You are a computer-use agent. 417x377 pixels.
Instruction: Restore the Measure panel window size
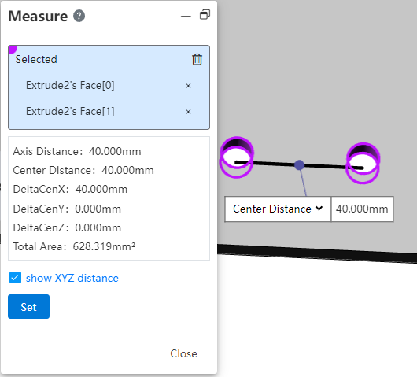point(205,15)
